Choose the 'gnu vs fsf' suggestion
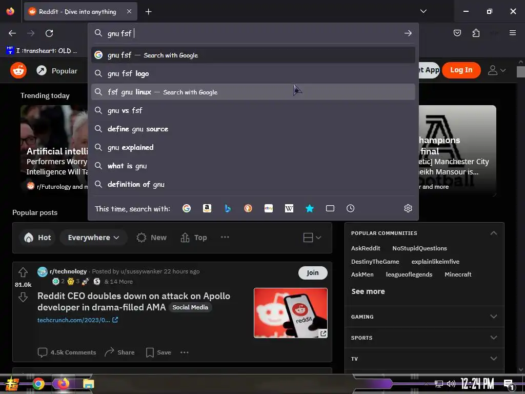The height and width of the screenshot is (394, 525). click(x=253, y=111)
